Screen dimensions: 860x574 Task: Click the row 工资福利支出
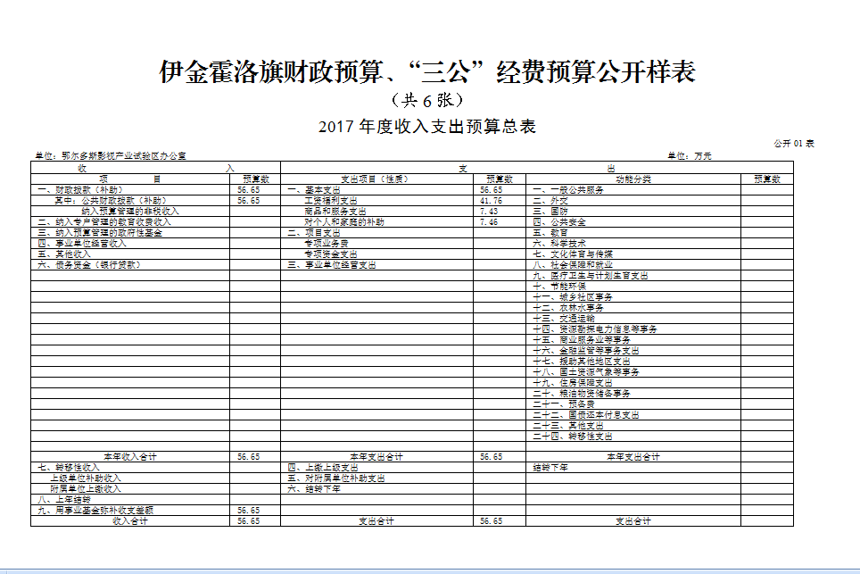[376, 201]
